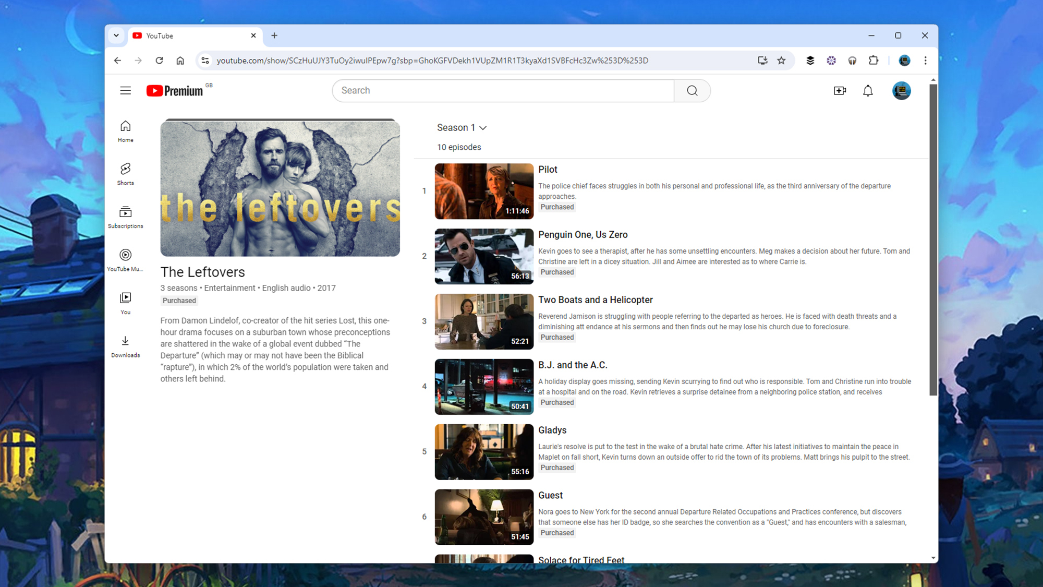1043x587 pixels.
Task: Open the stacked layers extension icon
Action: (x=810, y=61)
